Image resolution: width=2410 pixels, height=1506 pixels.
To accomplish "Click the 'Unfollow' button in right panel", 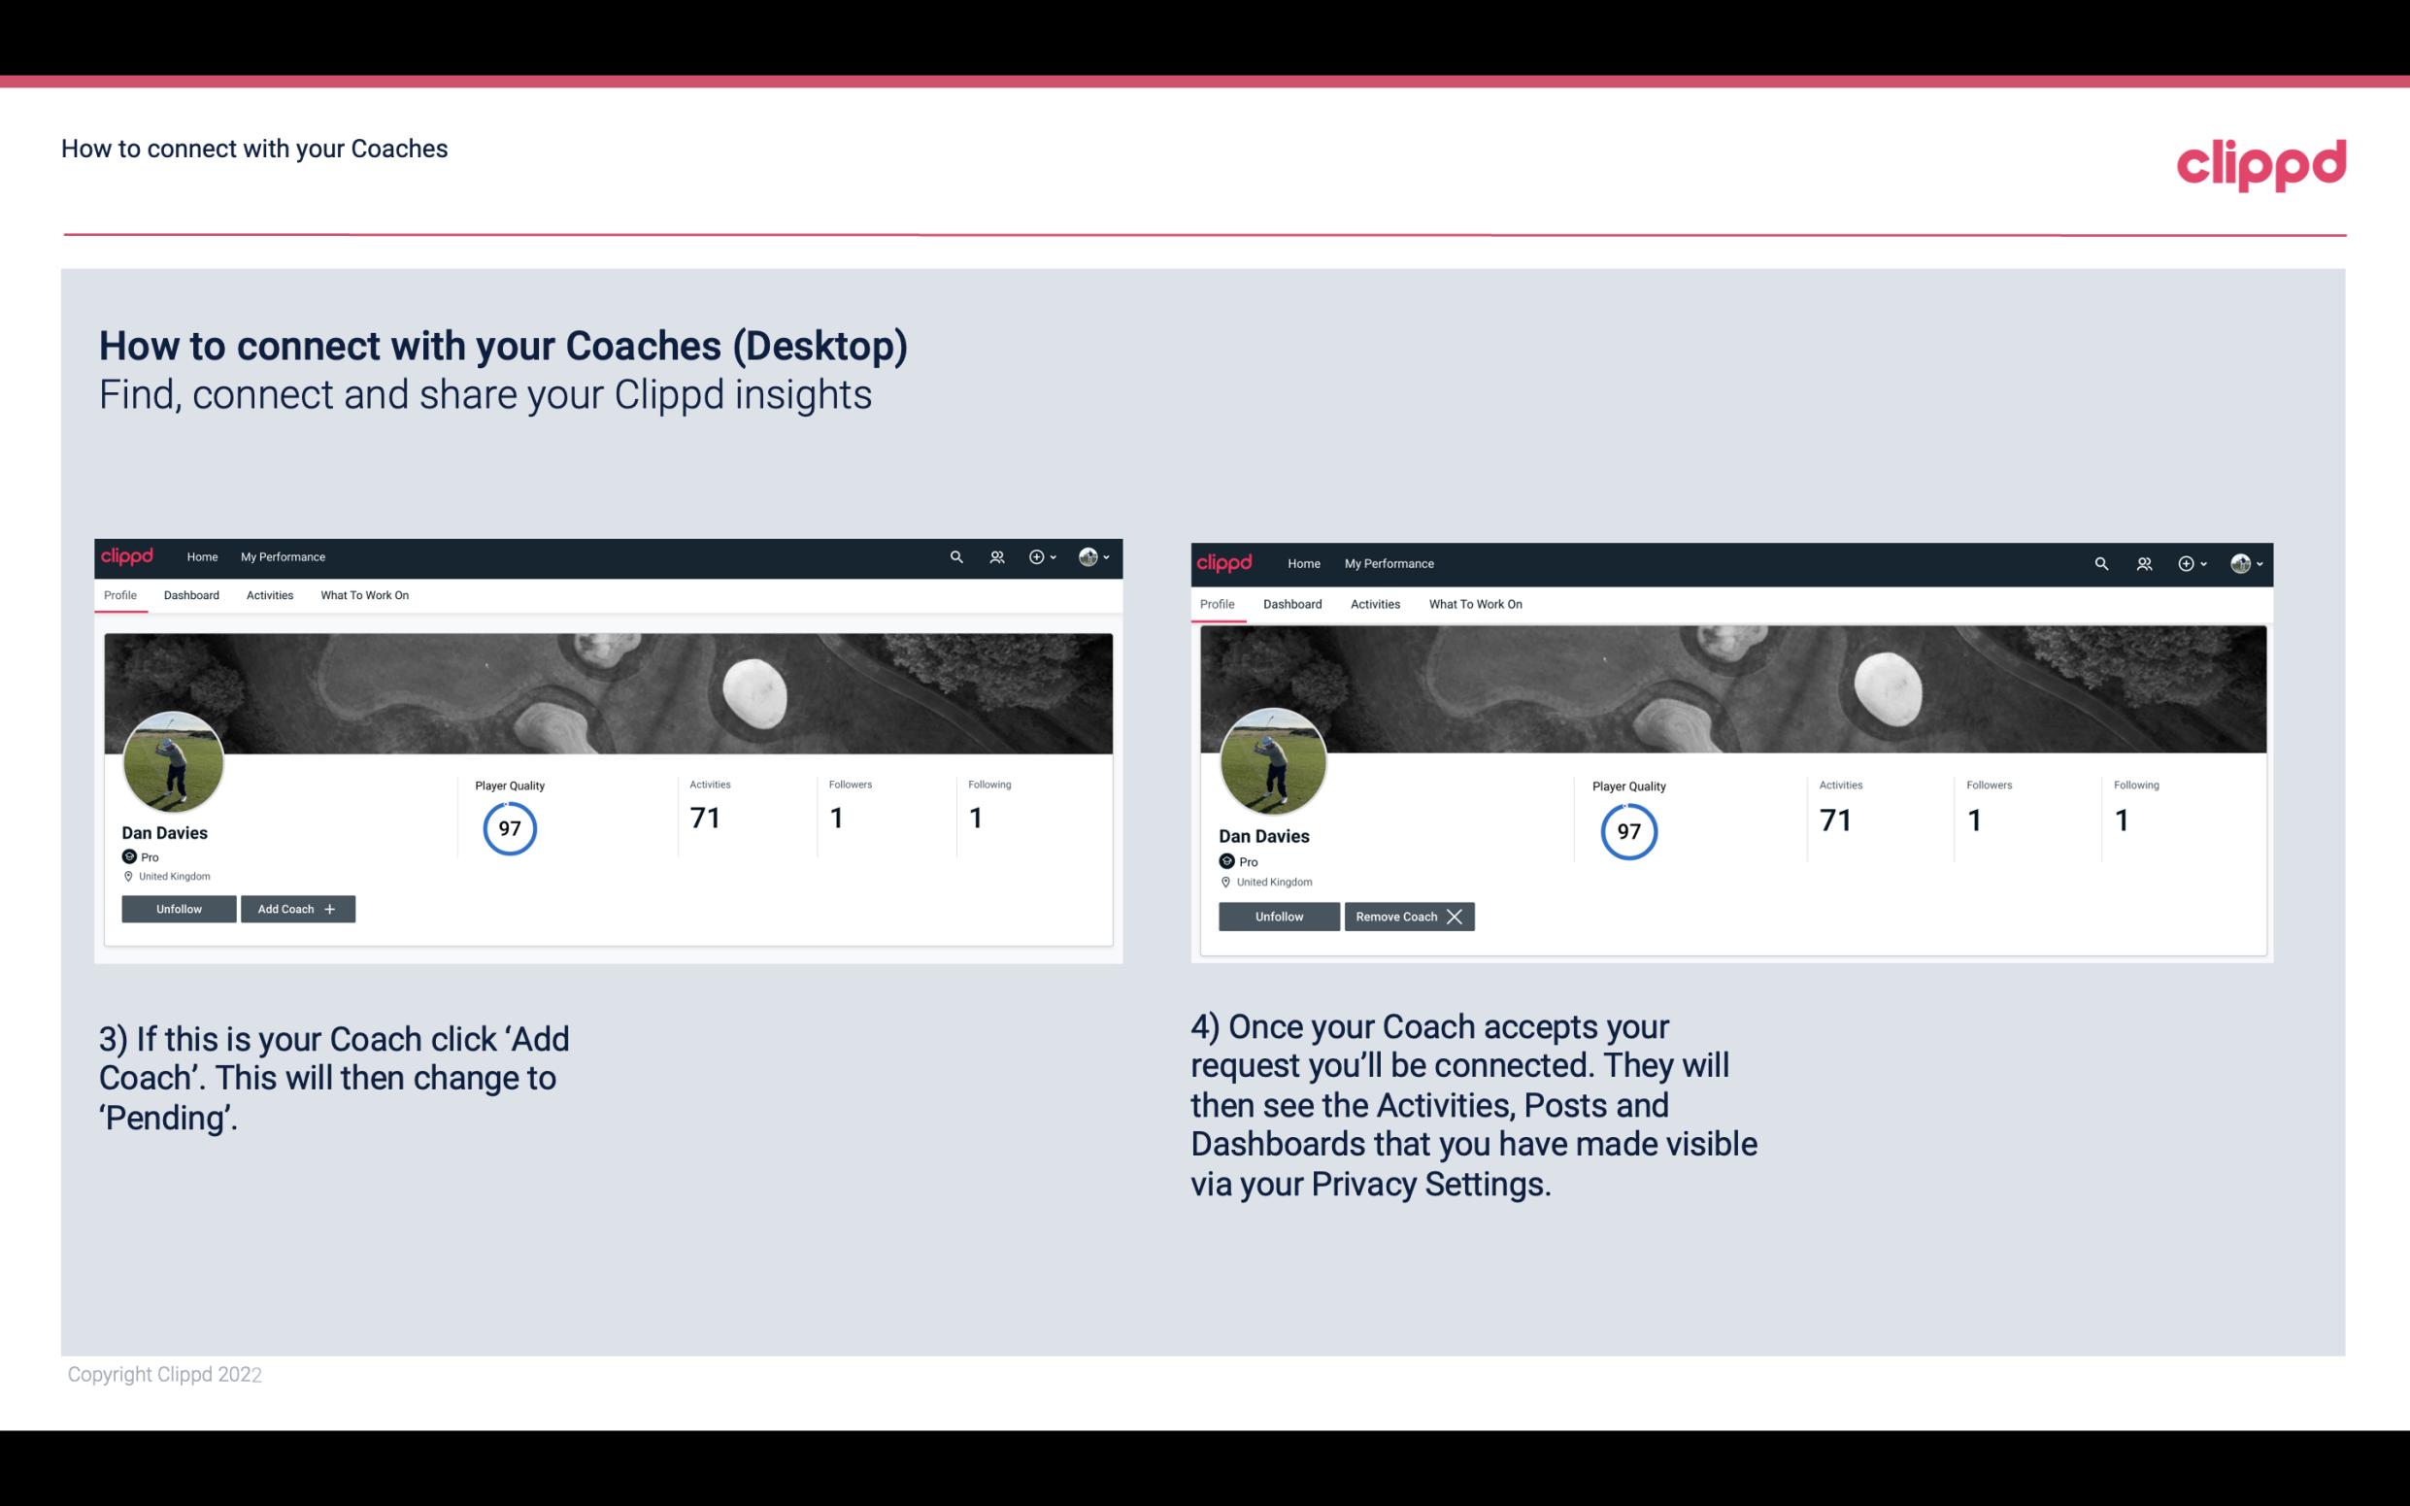I will click(x=1279, y=916).
